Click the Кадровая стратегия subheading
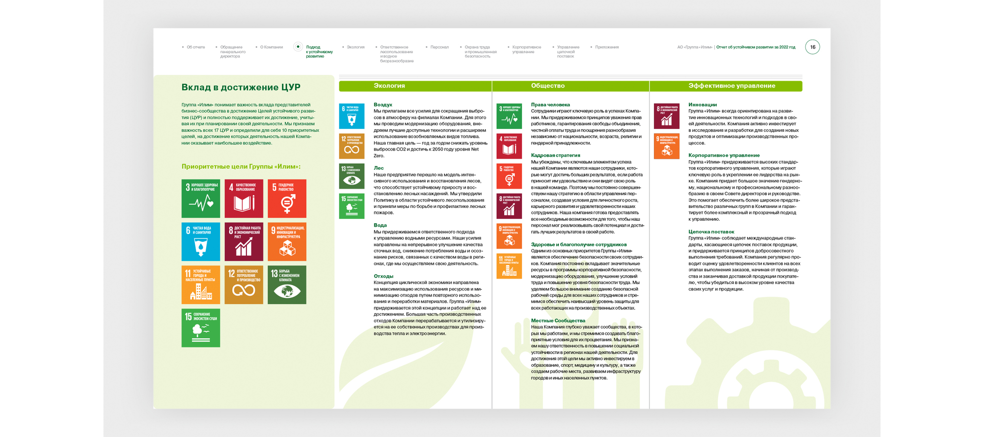This screenshot has width=984, height=437. [555, 155]
